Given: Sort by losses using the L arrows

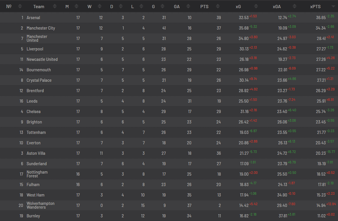Looking at the screenshot, I should [141, 6].
